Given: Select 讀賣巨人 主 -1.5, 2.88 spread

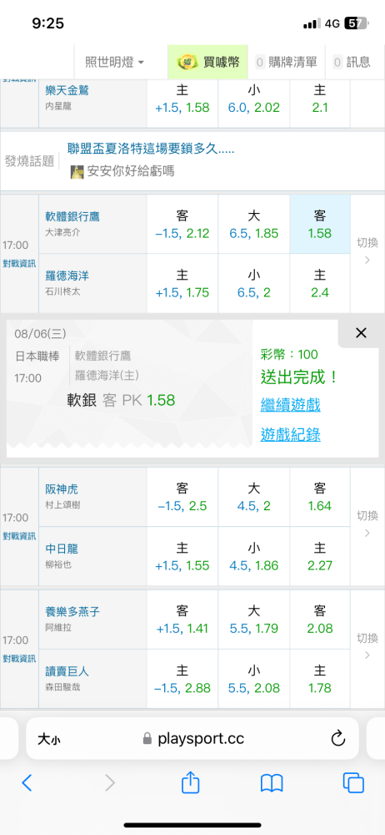Looking at the screenshot, I should tap(182, 679).
